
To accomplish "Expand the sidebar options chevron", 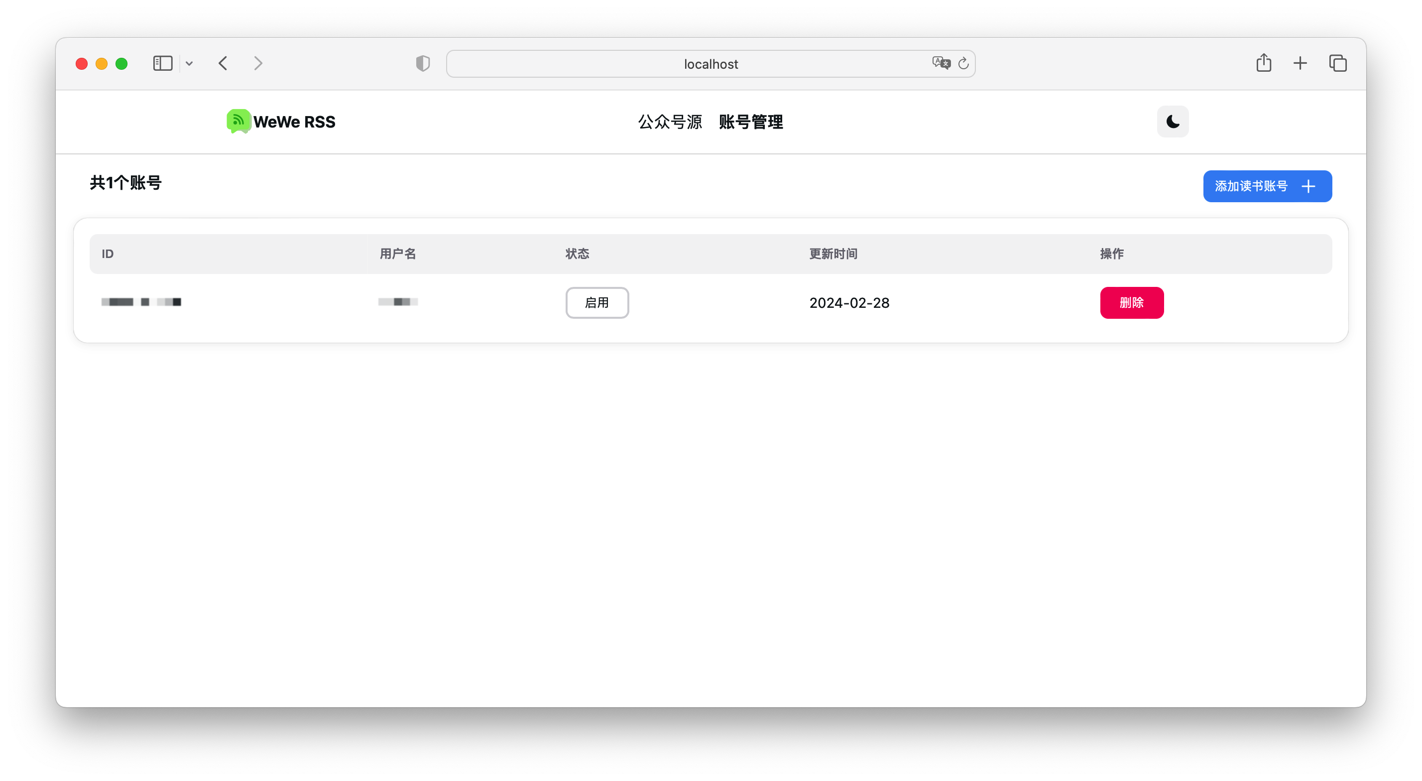I will tap(189, 64).
